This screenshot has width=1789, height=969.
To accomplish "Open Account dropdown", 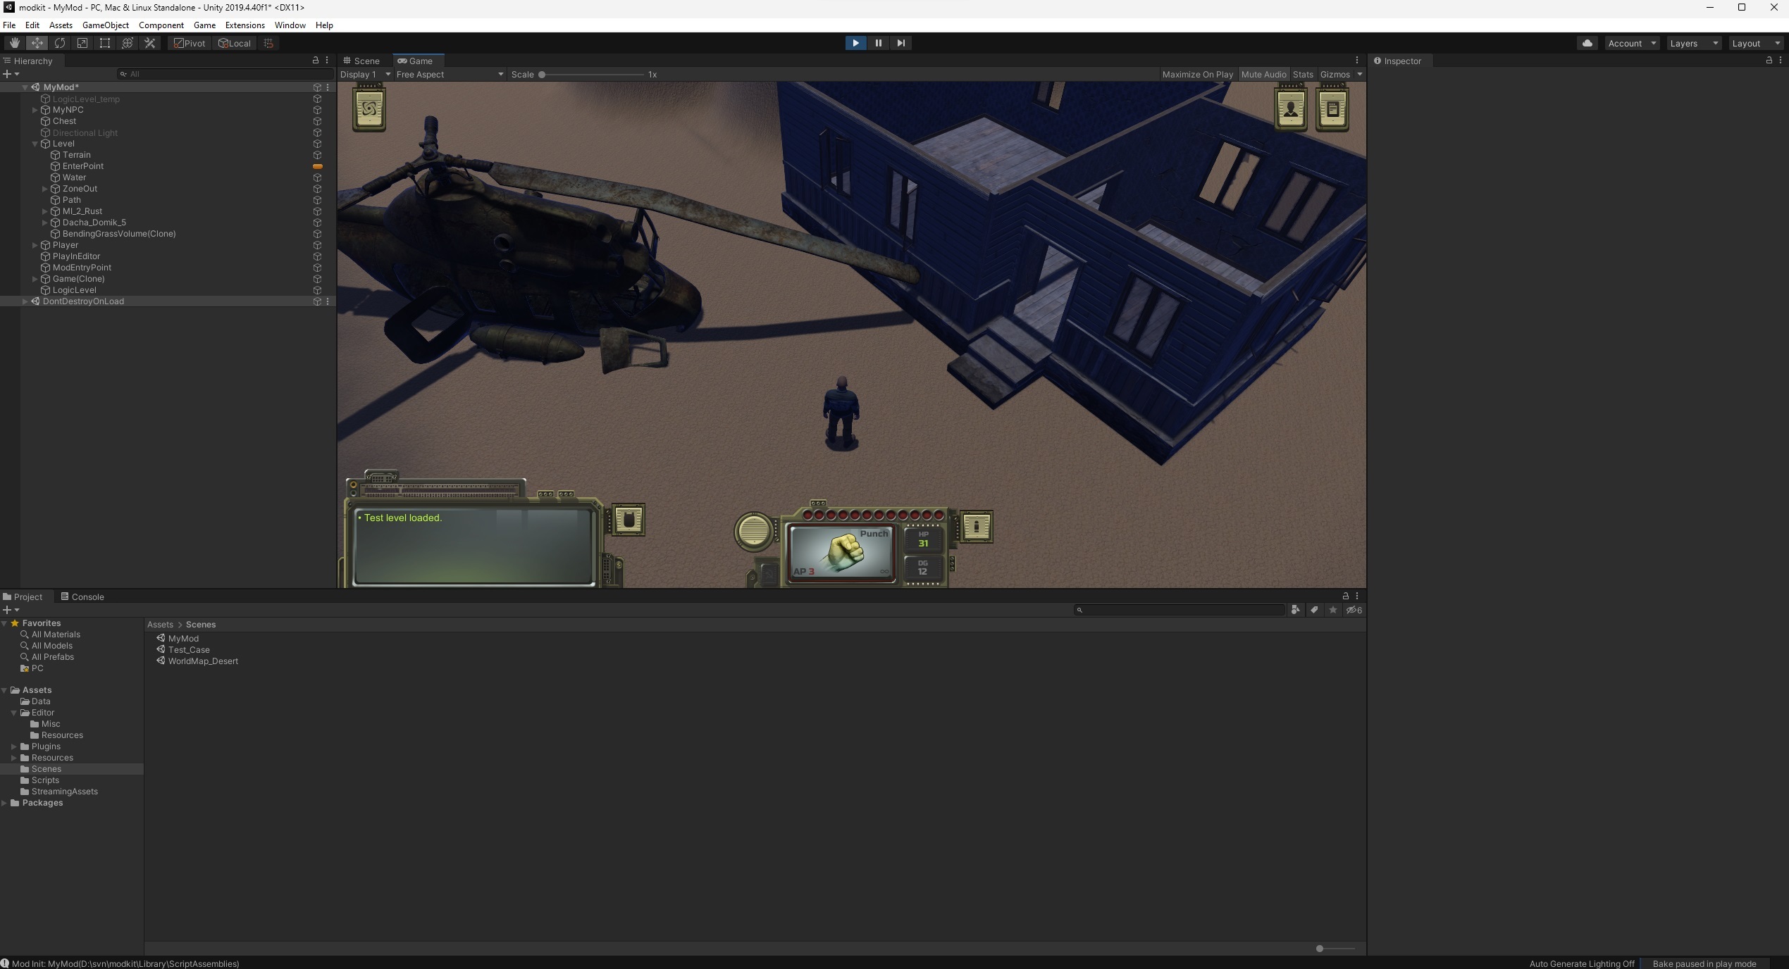I will [1631, 43].
